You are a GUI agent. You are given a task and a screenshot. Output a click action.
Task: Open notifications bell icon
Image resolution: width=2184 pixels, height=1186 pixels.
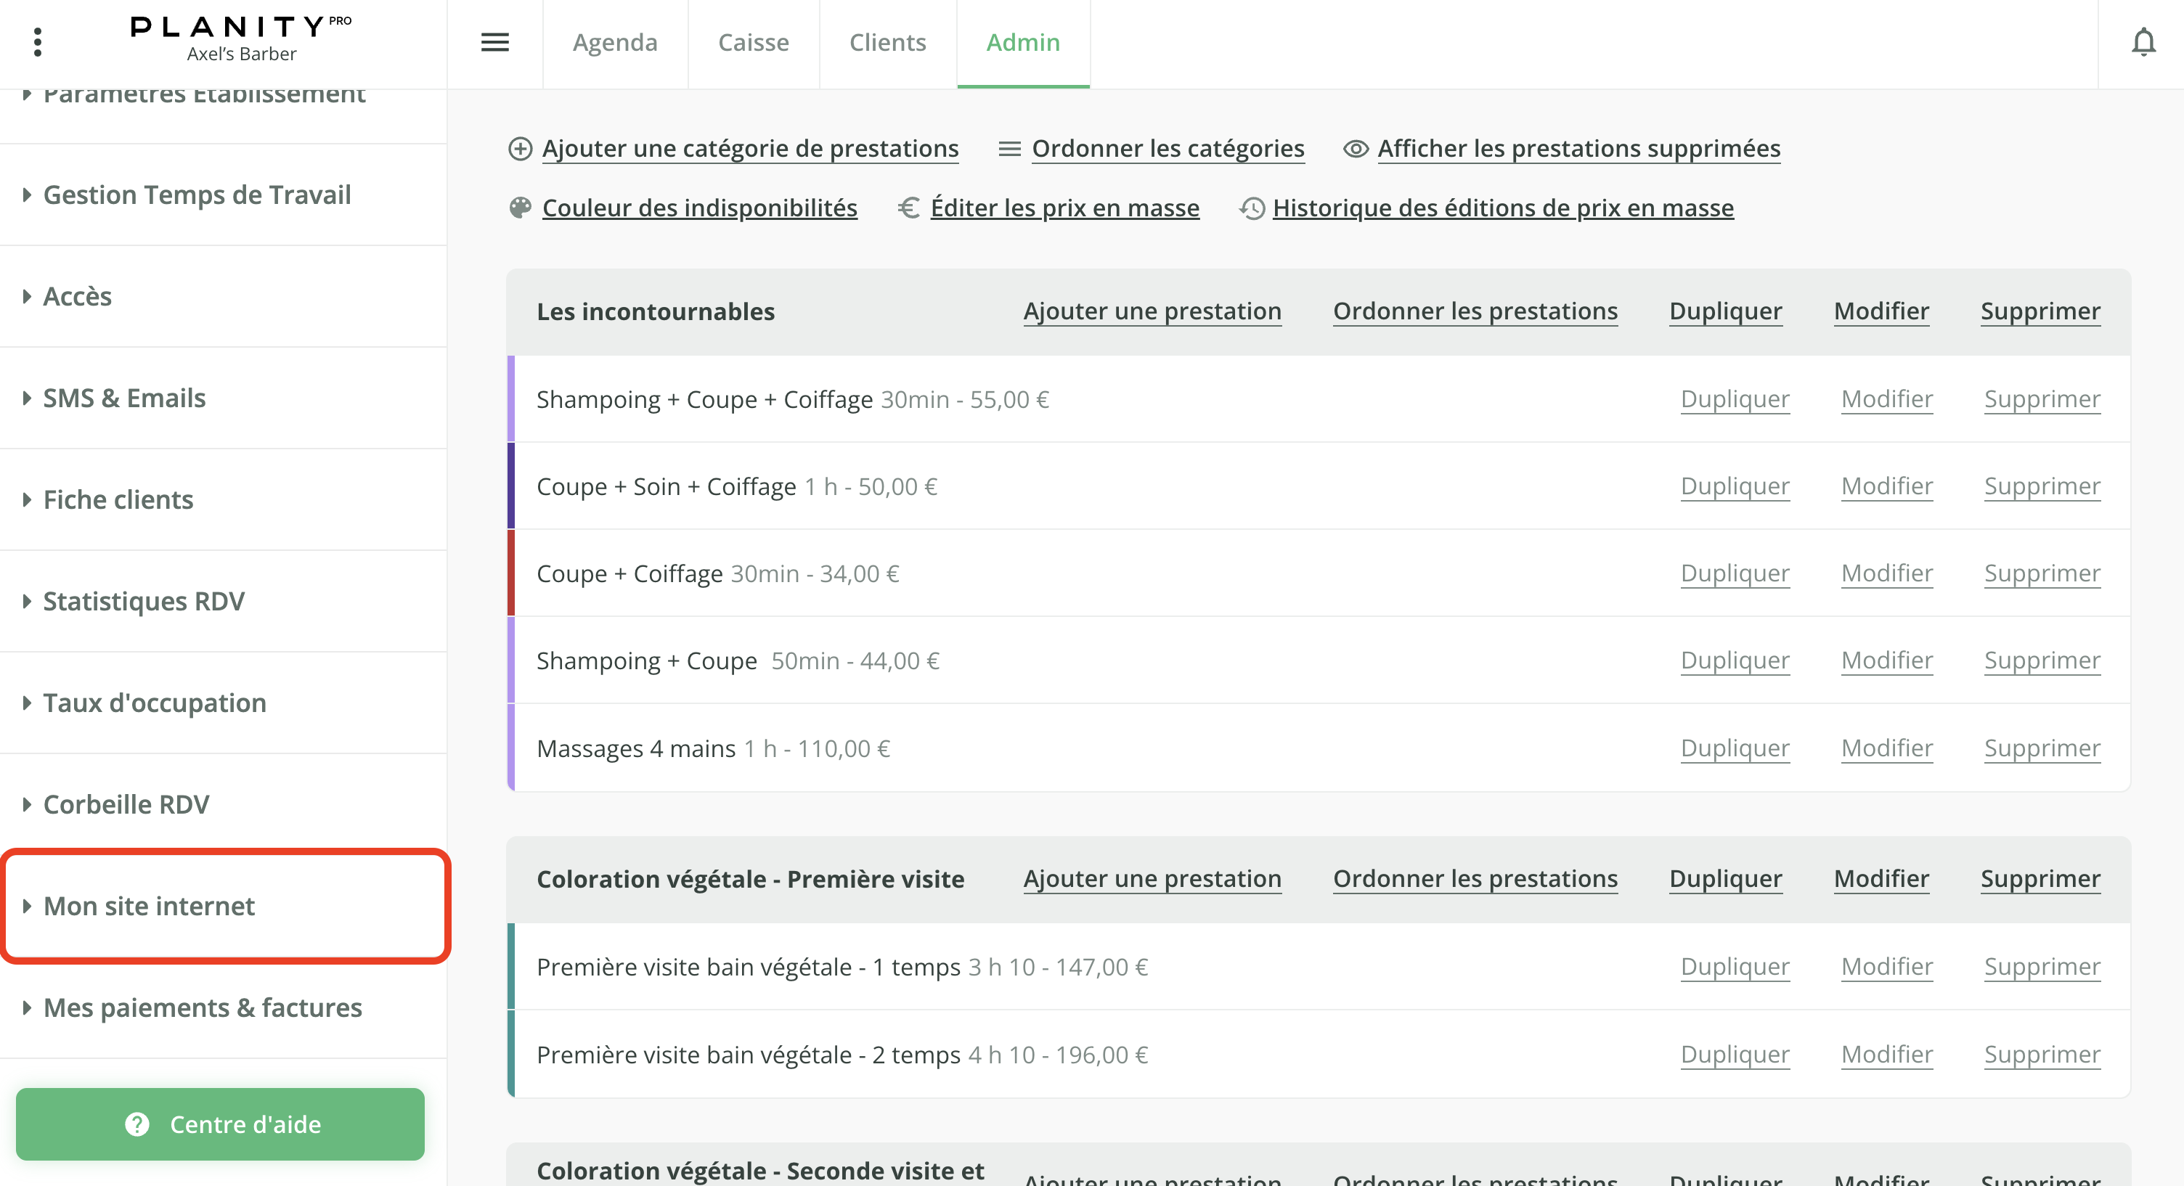[x=2143, y=42]
